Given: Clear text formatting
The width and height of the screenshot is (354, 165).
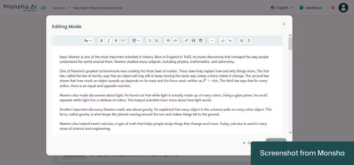Looking at the screenshot, I should coord(249,41).
